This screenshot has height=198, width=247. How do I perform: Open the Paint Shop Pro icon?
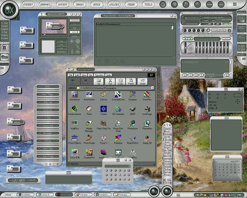click(103, 123)
